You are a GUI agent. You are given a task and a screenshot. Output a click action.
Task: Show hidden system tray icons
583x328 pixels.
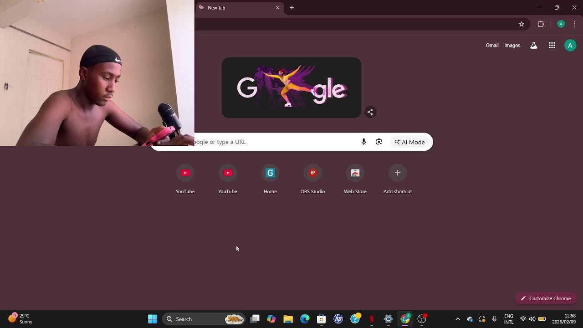click(x=458, y=319)
